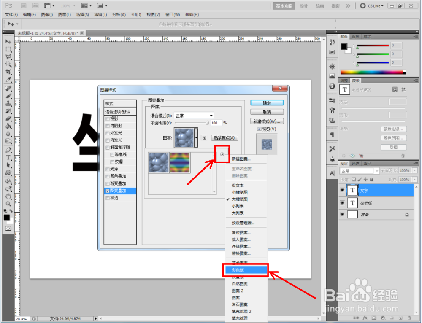Image resolution: width=422 pixels, height=323 pixels.
Task: Open the blending mode dropdown in Layers panel
Action: pyautogui.click(x=377, y=171)
